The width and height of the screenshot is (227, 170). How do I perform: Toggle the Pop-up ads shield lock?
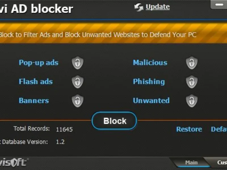77,63
